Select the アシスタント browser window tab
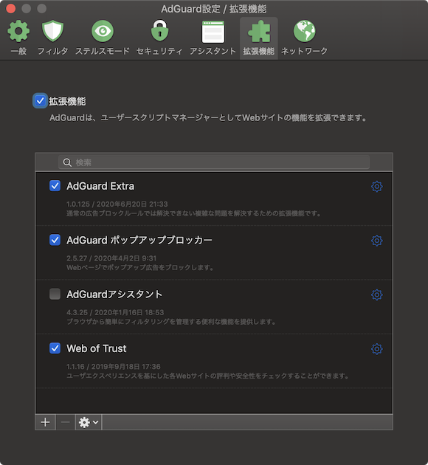The height and width of the screenshot is (465, 428). click(213, 38)
